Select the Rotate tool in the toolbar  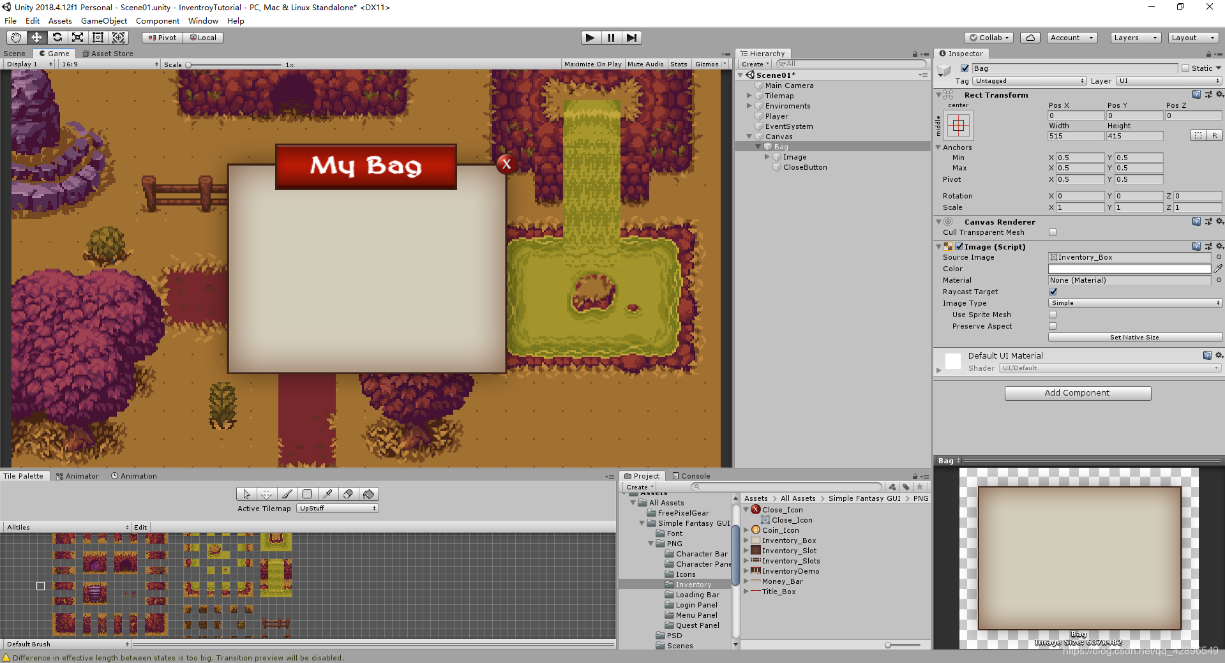57,38
